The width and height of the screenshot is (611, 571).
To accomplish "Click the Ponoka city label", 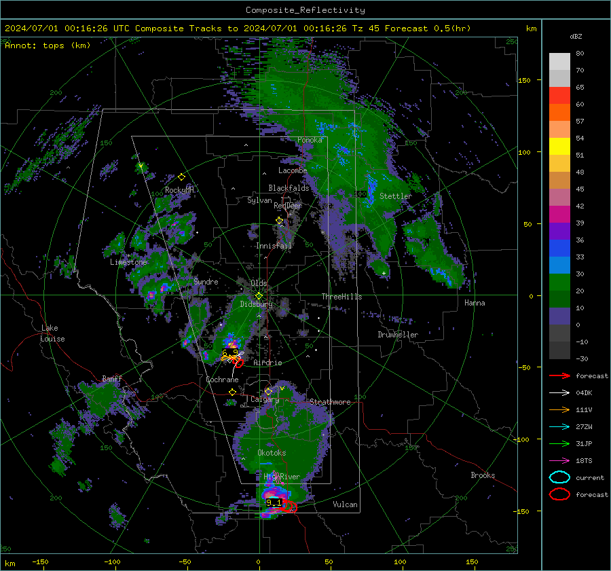I will coord(310,140).
